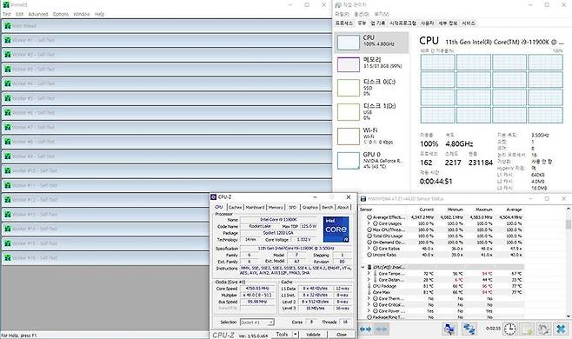Select GPU 0 in Task Manager sidebar
The width and height of the screenshot is (572, 339).
371,160
